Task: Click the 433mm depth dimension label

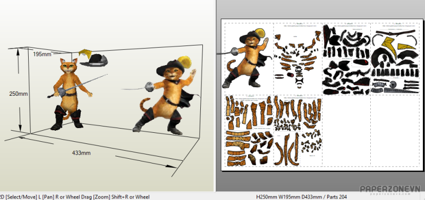Action: click(x=81, y=153)
